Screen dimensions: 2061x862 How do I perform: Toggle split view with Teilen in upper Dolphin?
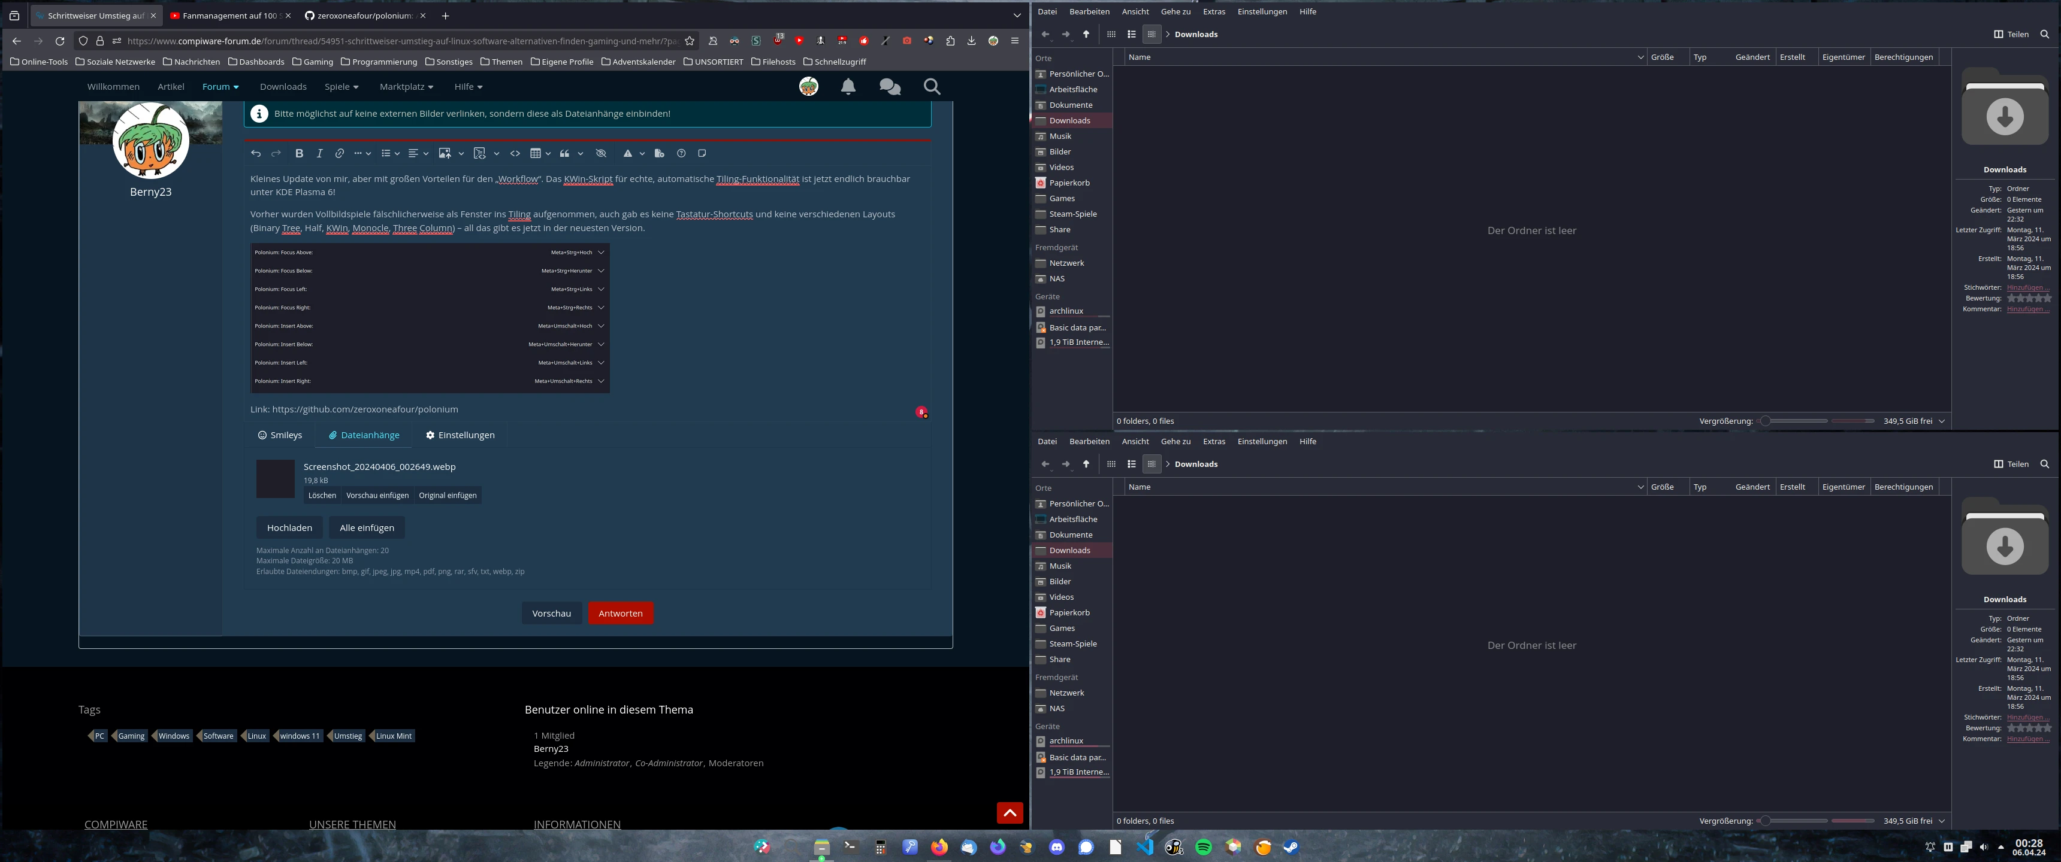tap(2011, 34)
